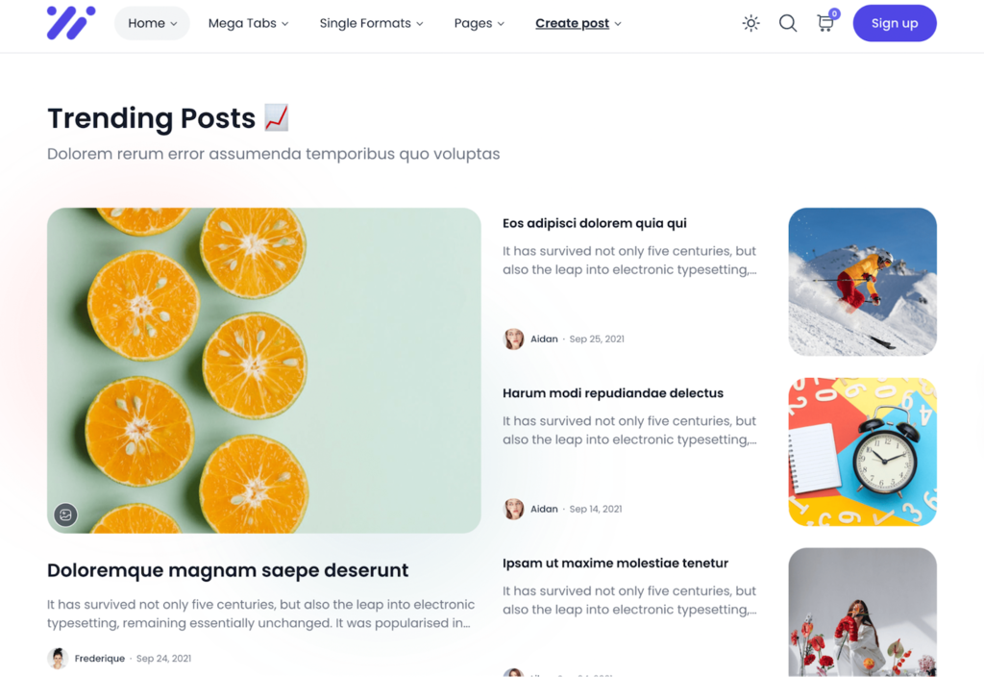This screenshot has height=677, width=984.
Task: Click the purple site logo
Action: coord(71,23)
